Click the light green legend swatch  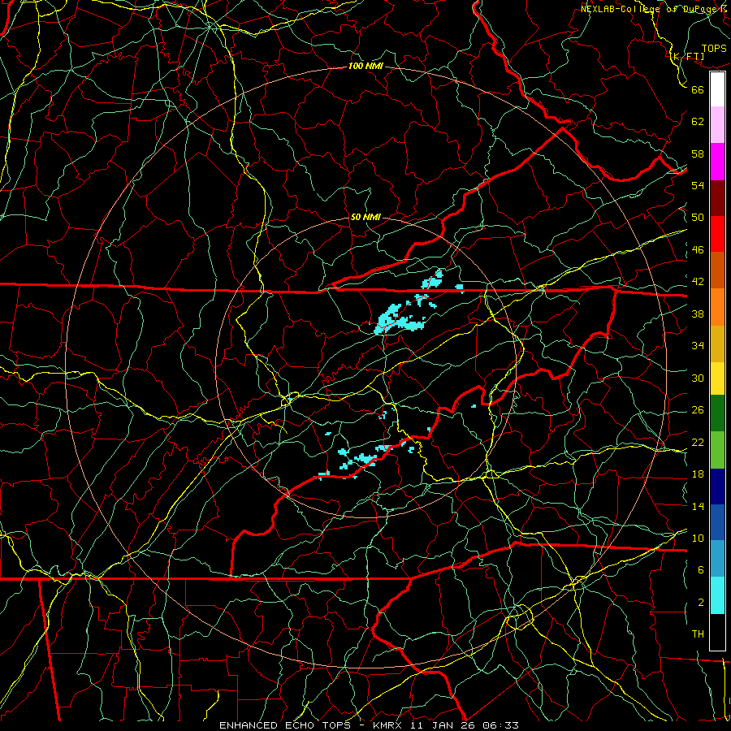coord(717,450)
